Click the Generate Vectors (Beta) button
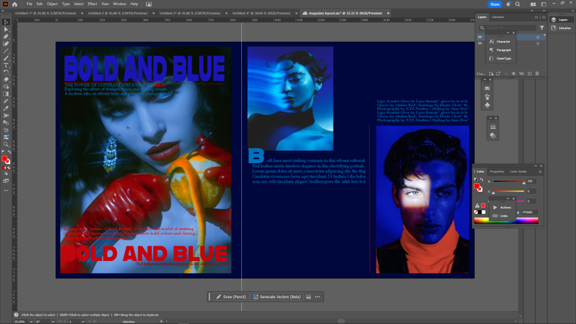The image size is (576, 324). click(277, 296)
